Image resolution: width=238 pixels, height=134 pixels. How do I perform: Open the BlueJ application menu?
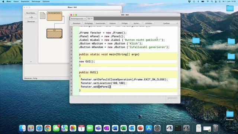(9, 1)
